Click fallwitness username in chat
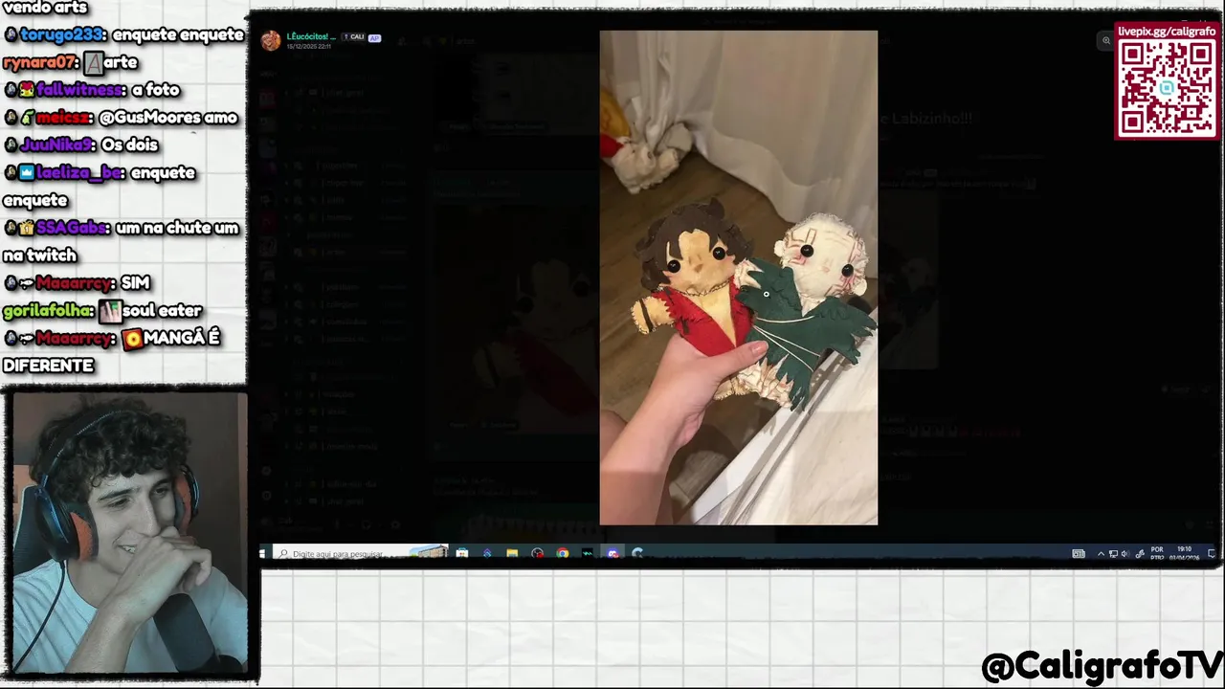 click(78, 90)
